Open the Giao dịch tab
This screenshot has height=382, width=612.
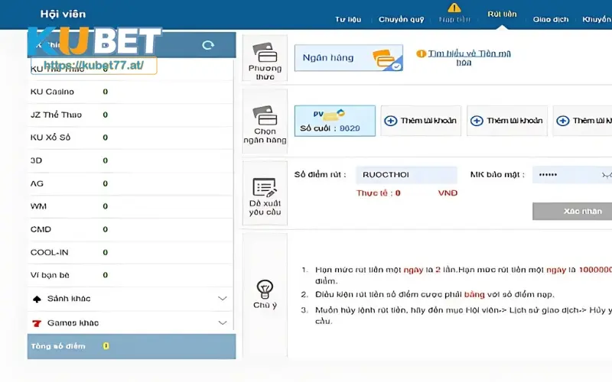coord(551,19)
